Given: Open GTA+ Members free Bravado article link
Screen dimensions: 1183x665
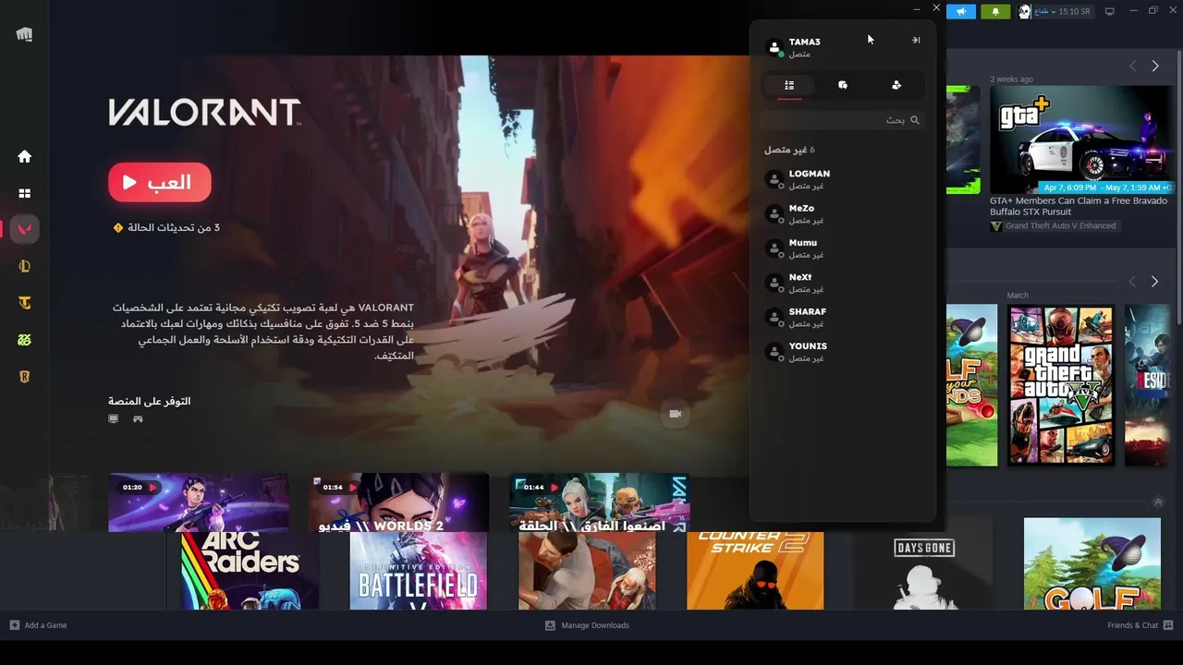Looking at the screenshot, I should click(x=1079, y=206).
